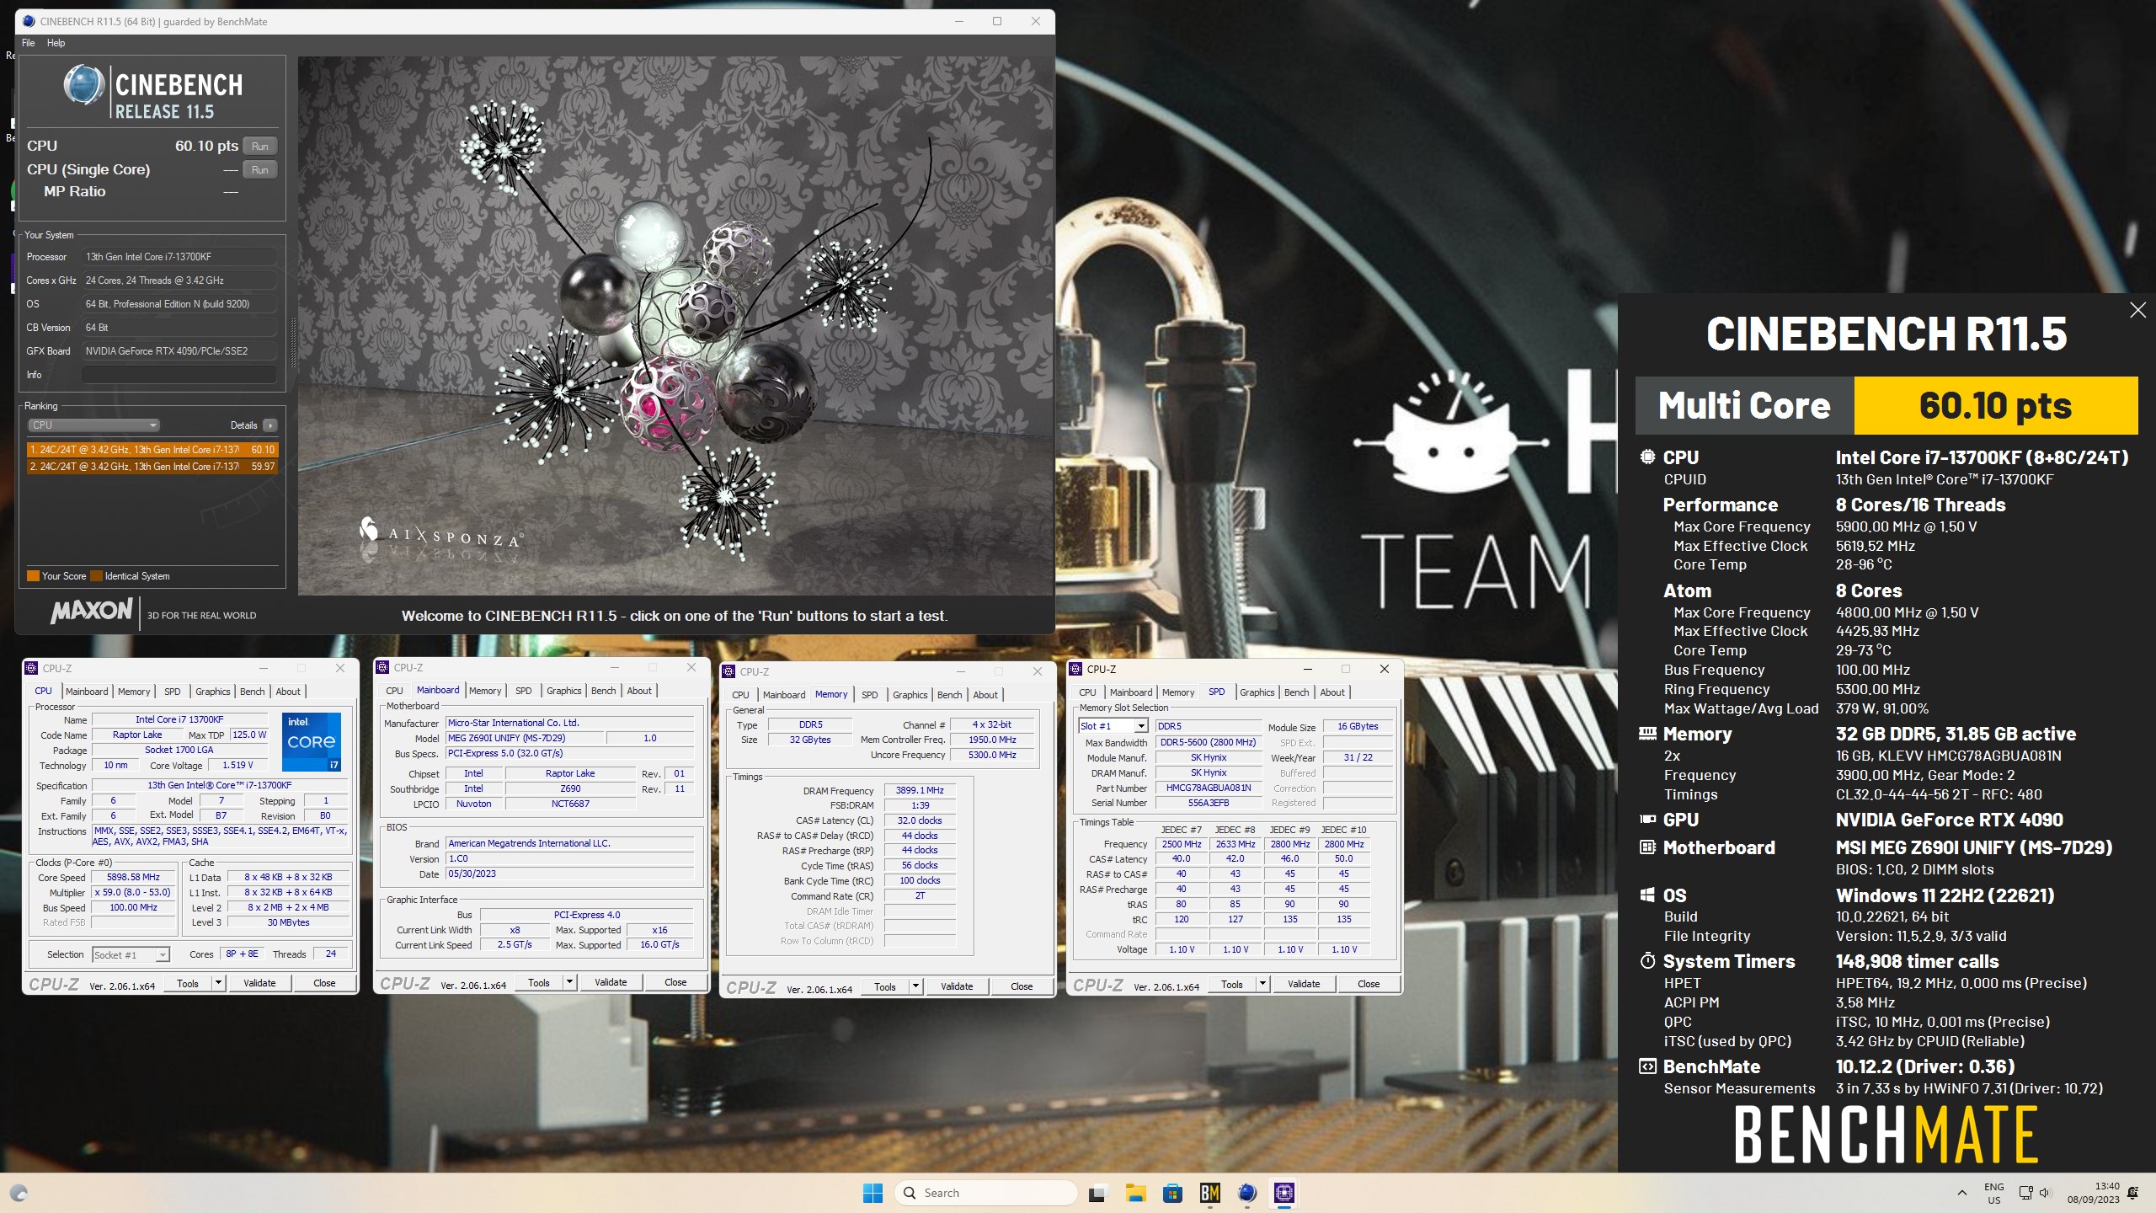Open the Socket #1 selection dropdown in CPU-Z
The image size is (2156, 1213).
(x=131, y=954)
